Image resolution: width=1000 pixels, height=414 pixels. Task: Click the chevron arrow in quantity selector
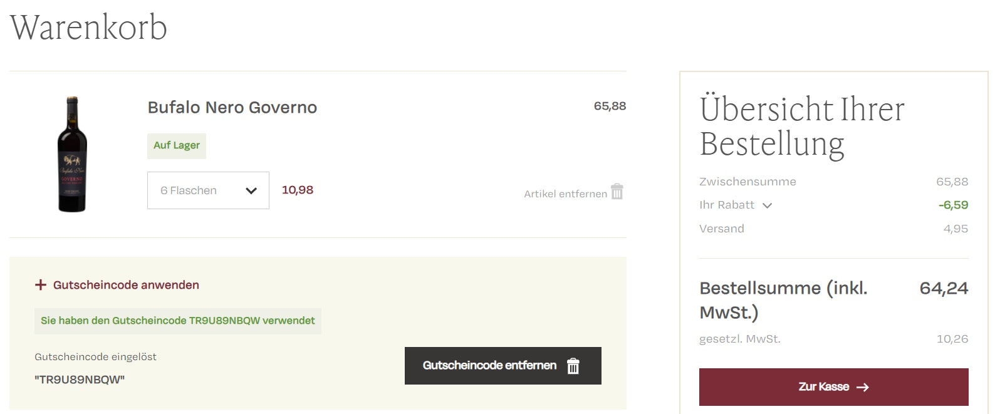coord(251,191)
